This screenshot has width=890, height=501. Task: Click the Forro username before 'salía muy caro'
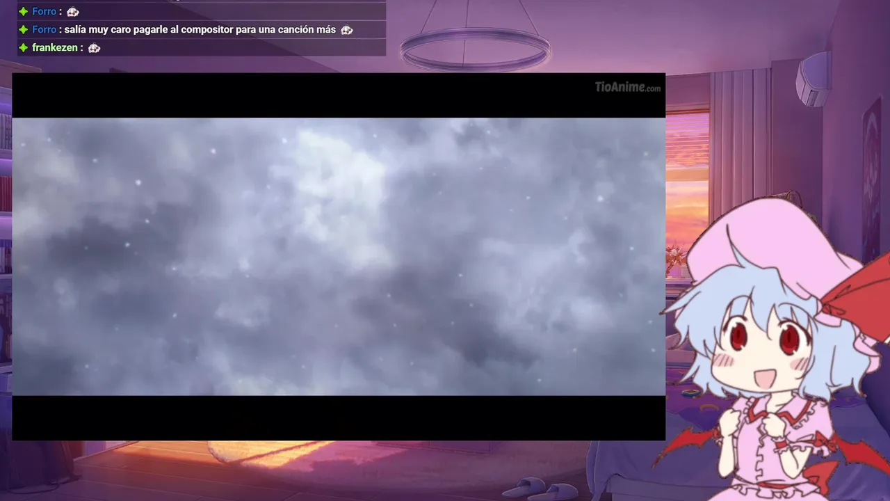click(44, 30)
